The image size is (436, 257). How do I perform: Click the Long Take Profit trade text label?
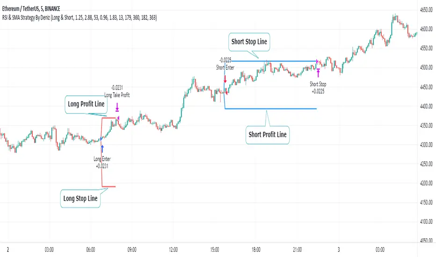click(x=117, y=95)
